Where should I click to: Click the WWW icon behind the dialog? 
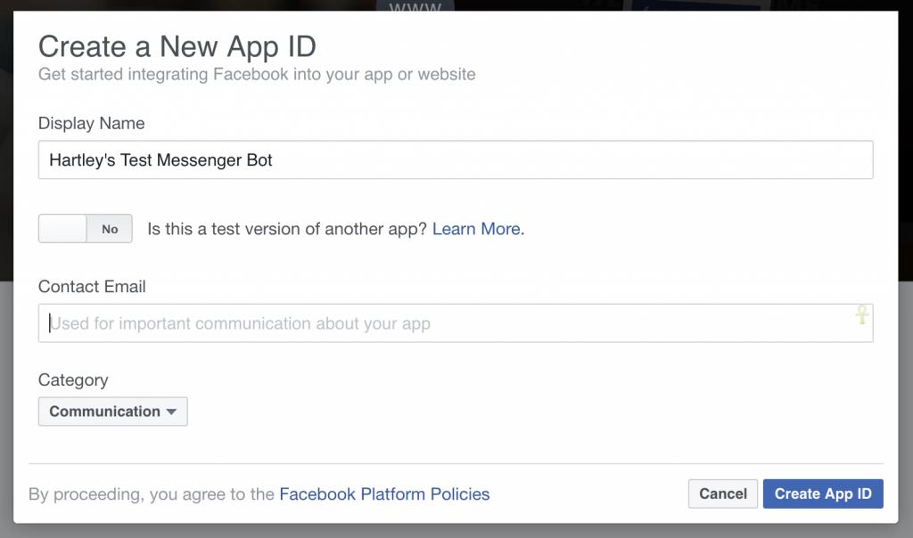tap(415, 7)
